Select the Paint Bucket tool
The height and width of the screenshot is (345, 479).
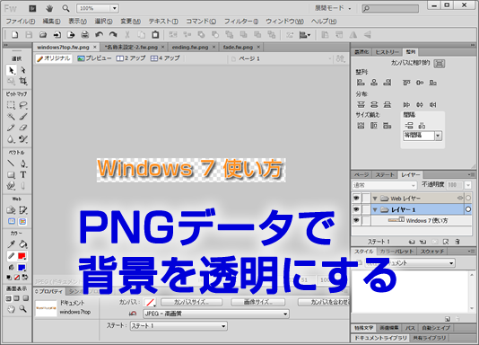tap(23, 244)
